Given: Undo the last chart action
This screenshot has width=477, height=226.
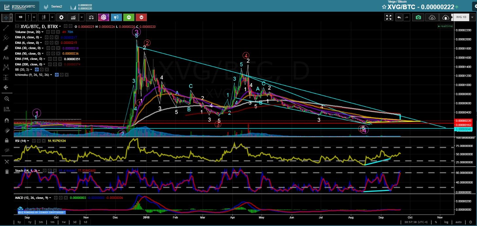Looking at the screenshot, I should [399, 17].
